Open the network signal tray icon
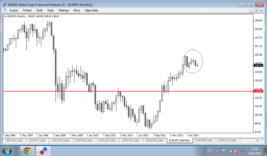Screen dimensions: 267x156 (230, 151)
